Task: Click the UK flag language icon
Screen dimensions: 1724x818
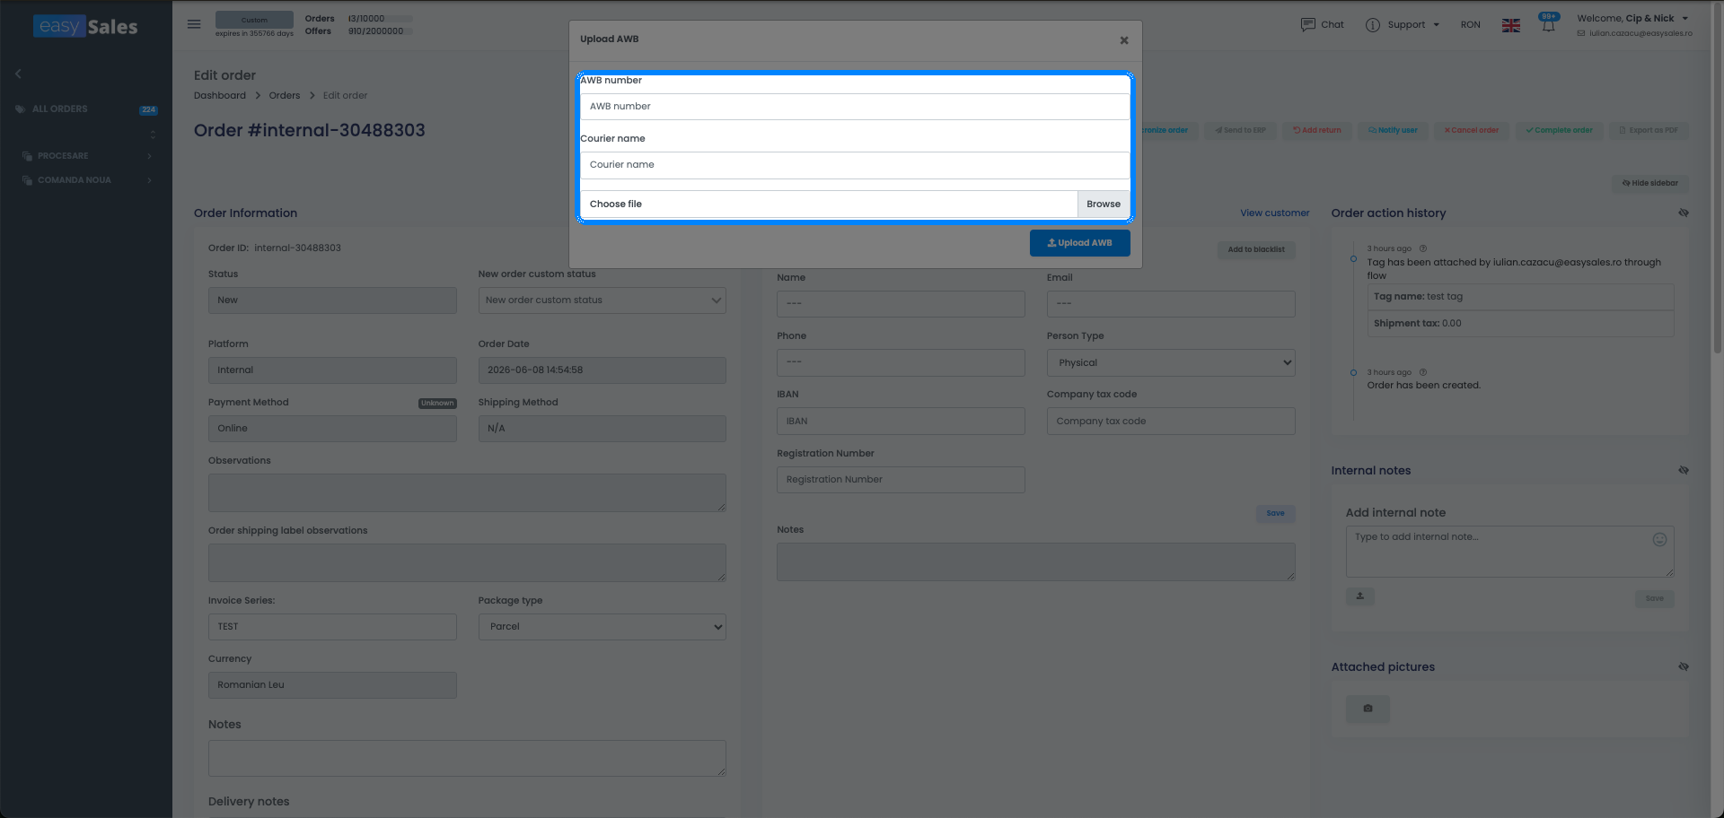Action: click(x=1510, y=25)
